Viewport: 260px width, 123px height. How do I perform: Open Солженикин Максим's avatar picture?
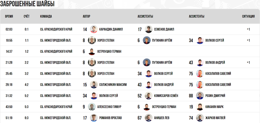point(94,85)
